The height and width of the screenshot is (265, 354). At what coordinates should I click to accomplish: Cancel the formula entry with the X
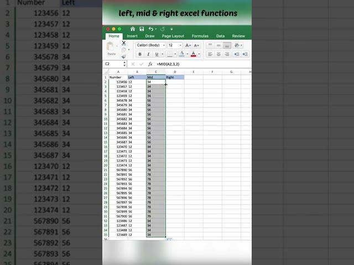(x=133, y=64)
